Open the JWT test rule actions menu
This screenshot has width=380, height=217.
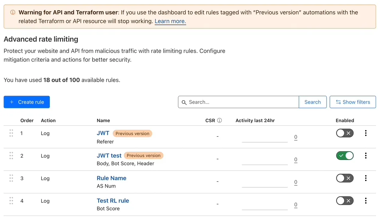366,156
